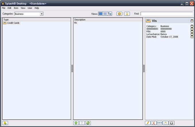Copy La tua banca field clipboard icon
The width and height of the screenshot is (195, 127).
(x=192, y=34)
